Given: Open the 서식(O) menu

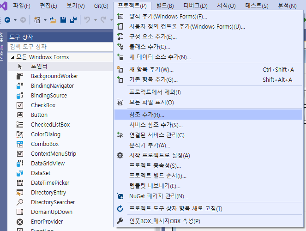Looking at the screenshot, I should tap(226, 6).
